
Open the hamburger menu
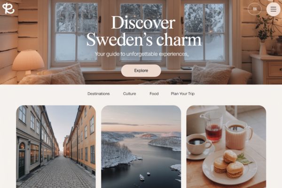click(x=273, y=9)
